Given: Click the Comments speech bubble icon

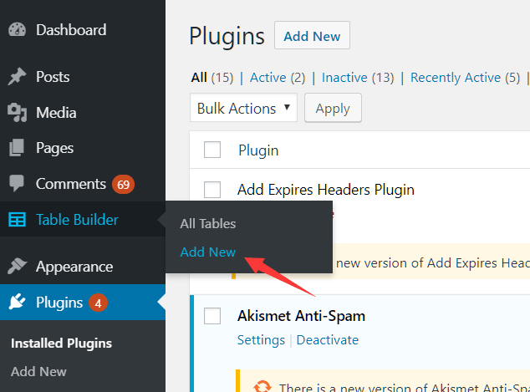Looking at the screenshot, I should [x=17, y=183].
